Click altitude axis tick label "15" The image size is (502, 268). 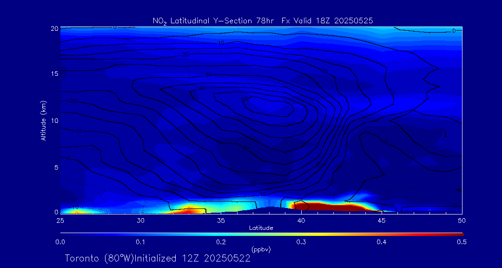click(54, 74)
